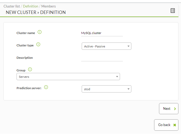181x134 pixels.
Task: Select the Definition breadcrumb step
Action: click(x=31, y=6)
